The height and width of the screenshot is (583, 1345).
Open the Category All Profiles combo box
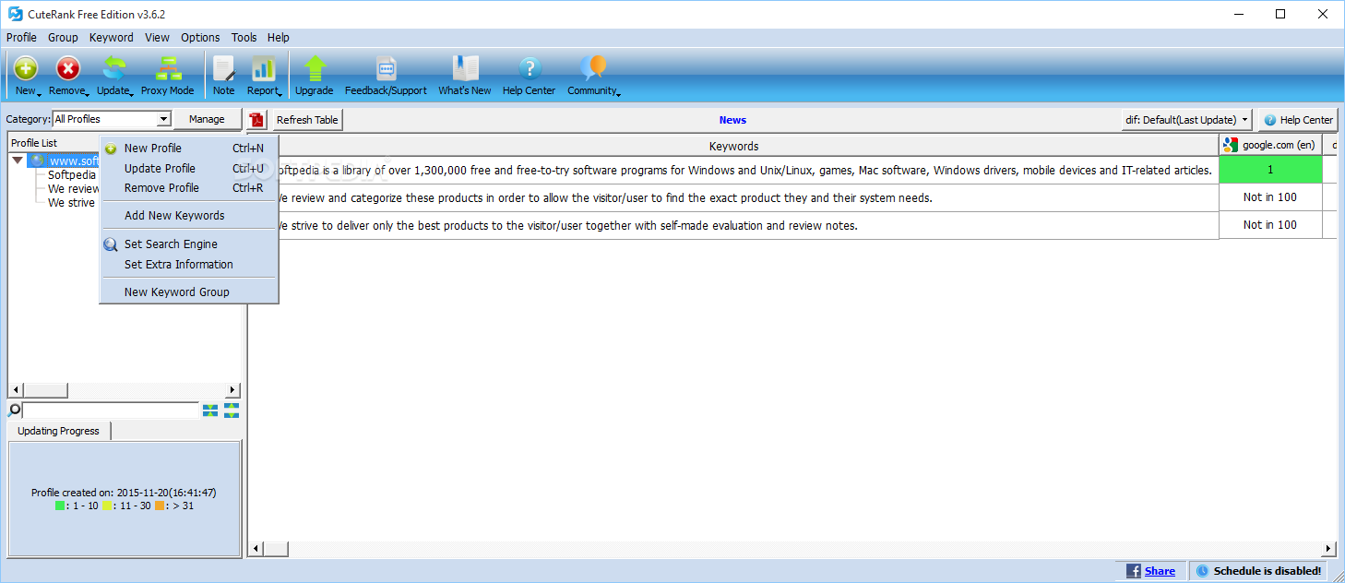112,119
